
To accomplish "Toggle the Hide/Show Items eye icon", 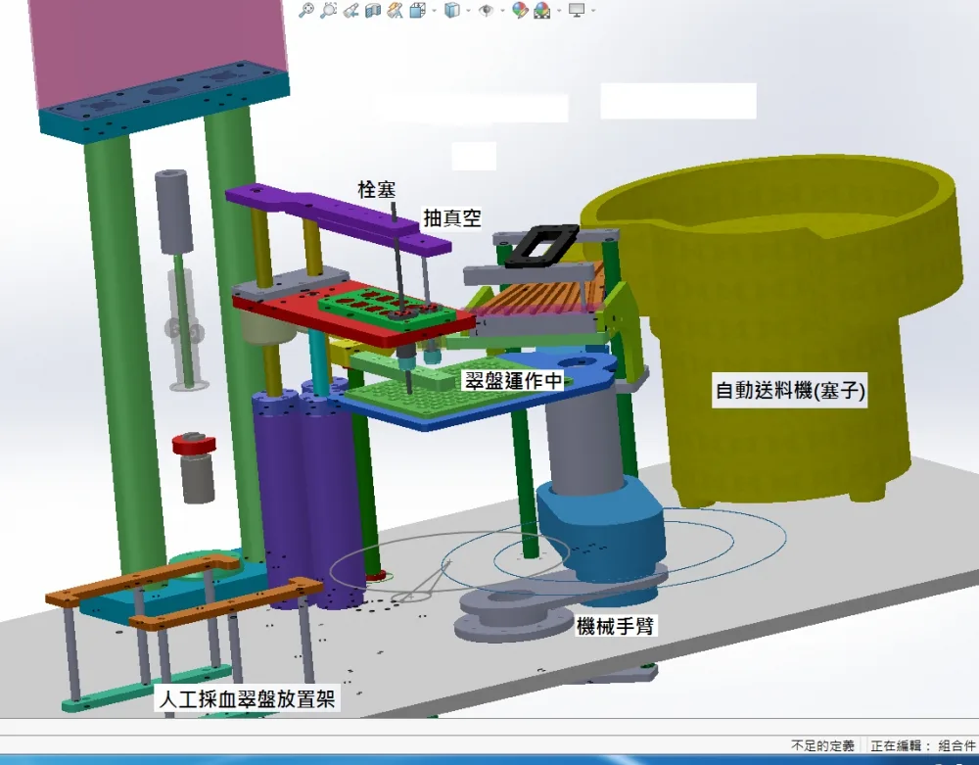I will click(486, 10).
